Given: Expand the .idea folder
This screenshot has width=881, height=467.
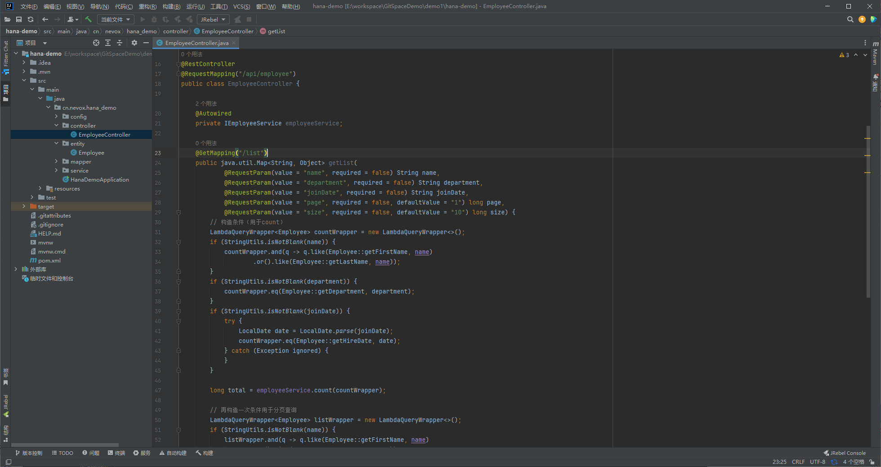Looking at the screenshot, I should (x=24, y=62).
